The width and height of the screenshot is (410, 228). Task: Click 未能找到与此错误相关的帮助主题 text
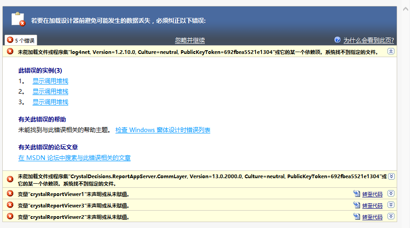[65, 130]
